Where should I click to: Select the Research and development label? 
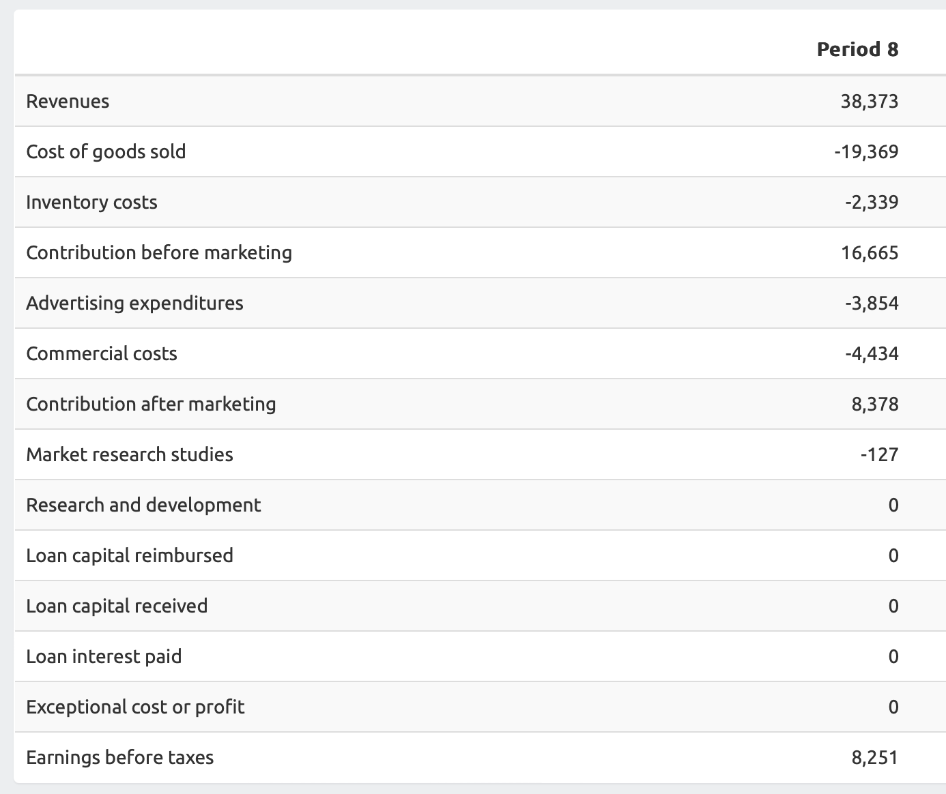[143, 505]
